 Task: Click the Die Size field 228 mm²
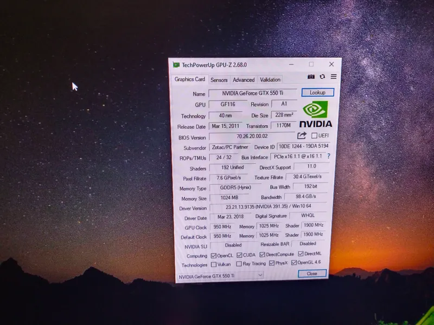284,115
